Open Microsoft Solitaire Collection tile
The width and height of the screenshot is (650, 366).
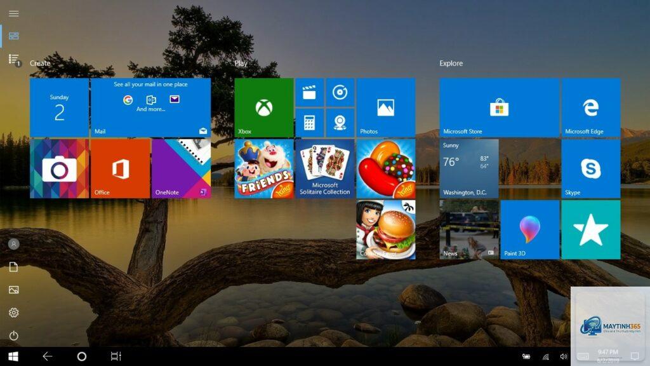[x=325, y=168]
